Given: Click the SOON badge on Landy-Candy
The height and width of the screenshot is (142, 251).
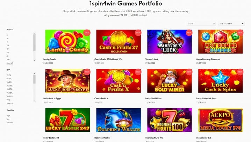Looking at the screenshot, I should tap(87, 33).
